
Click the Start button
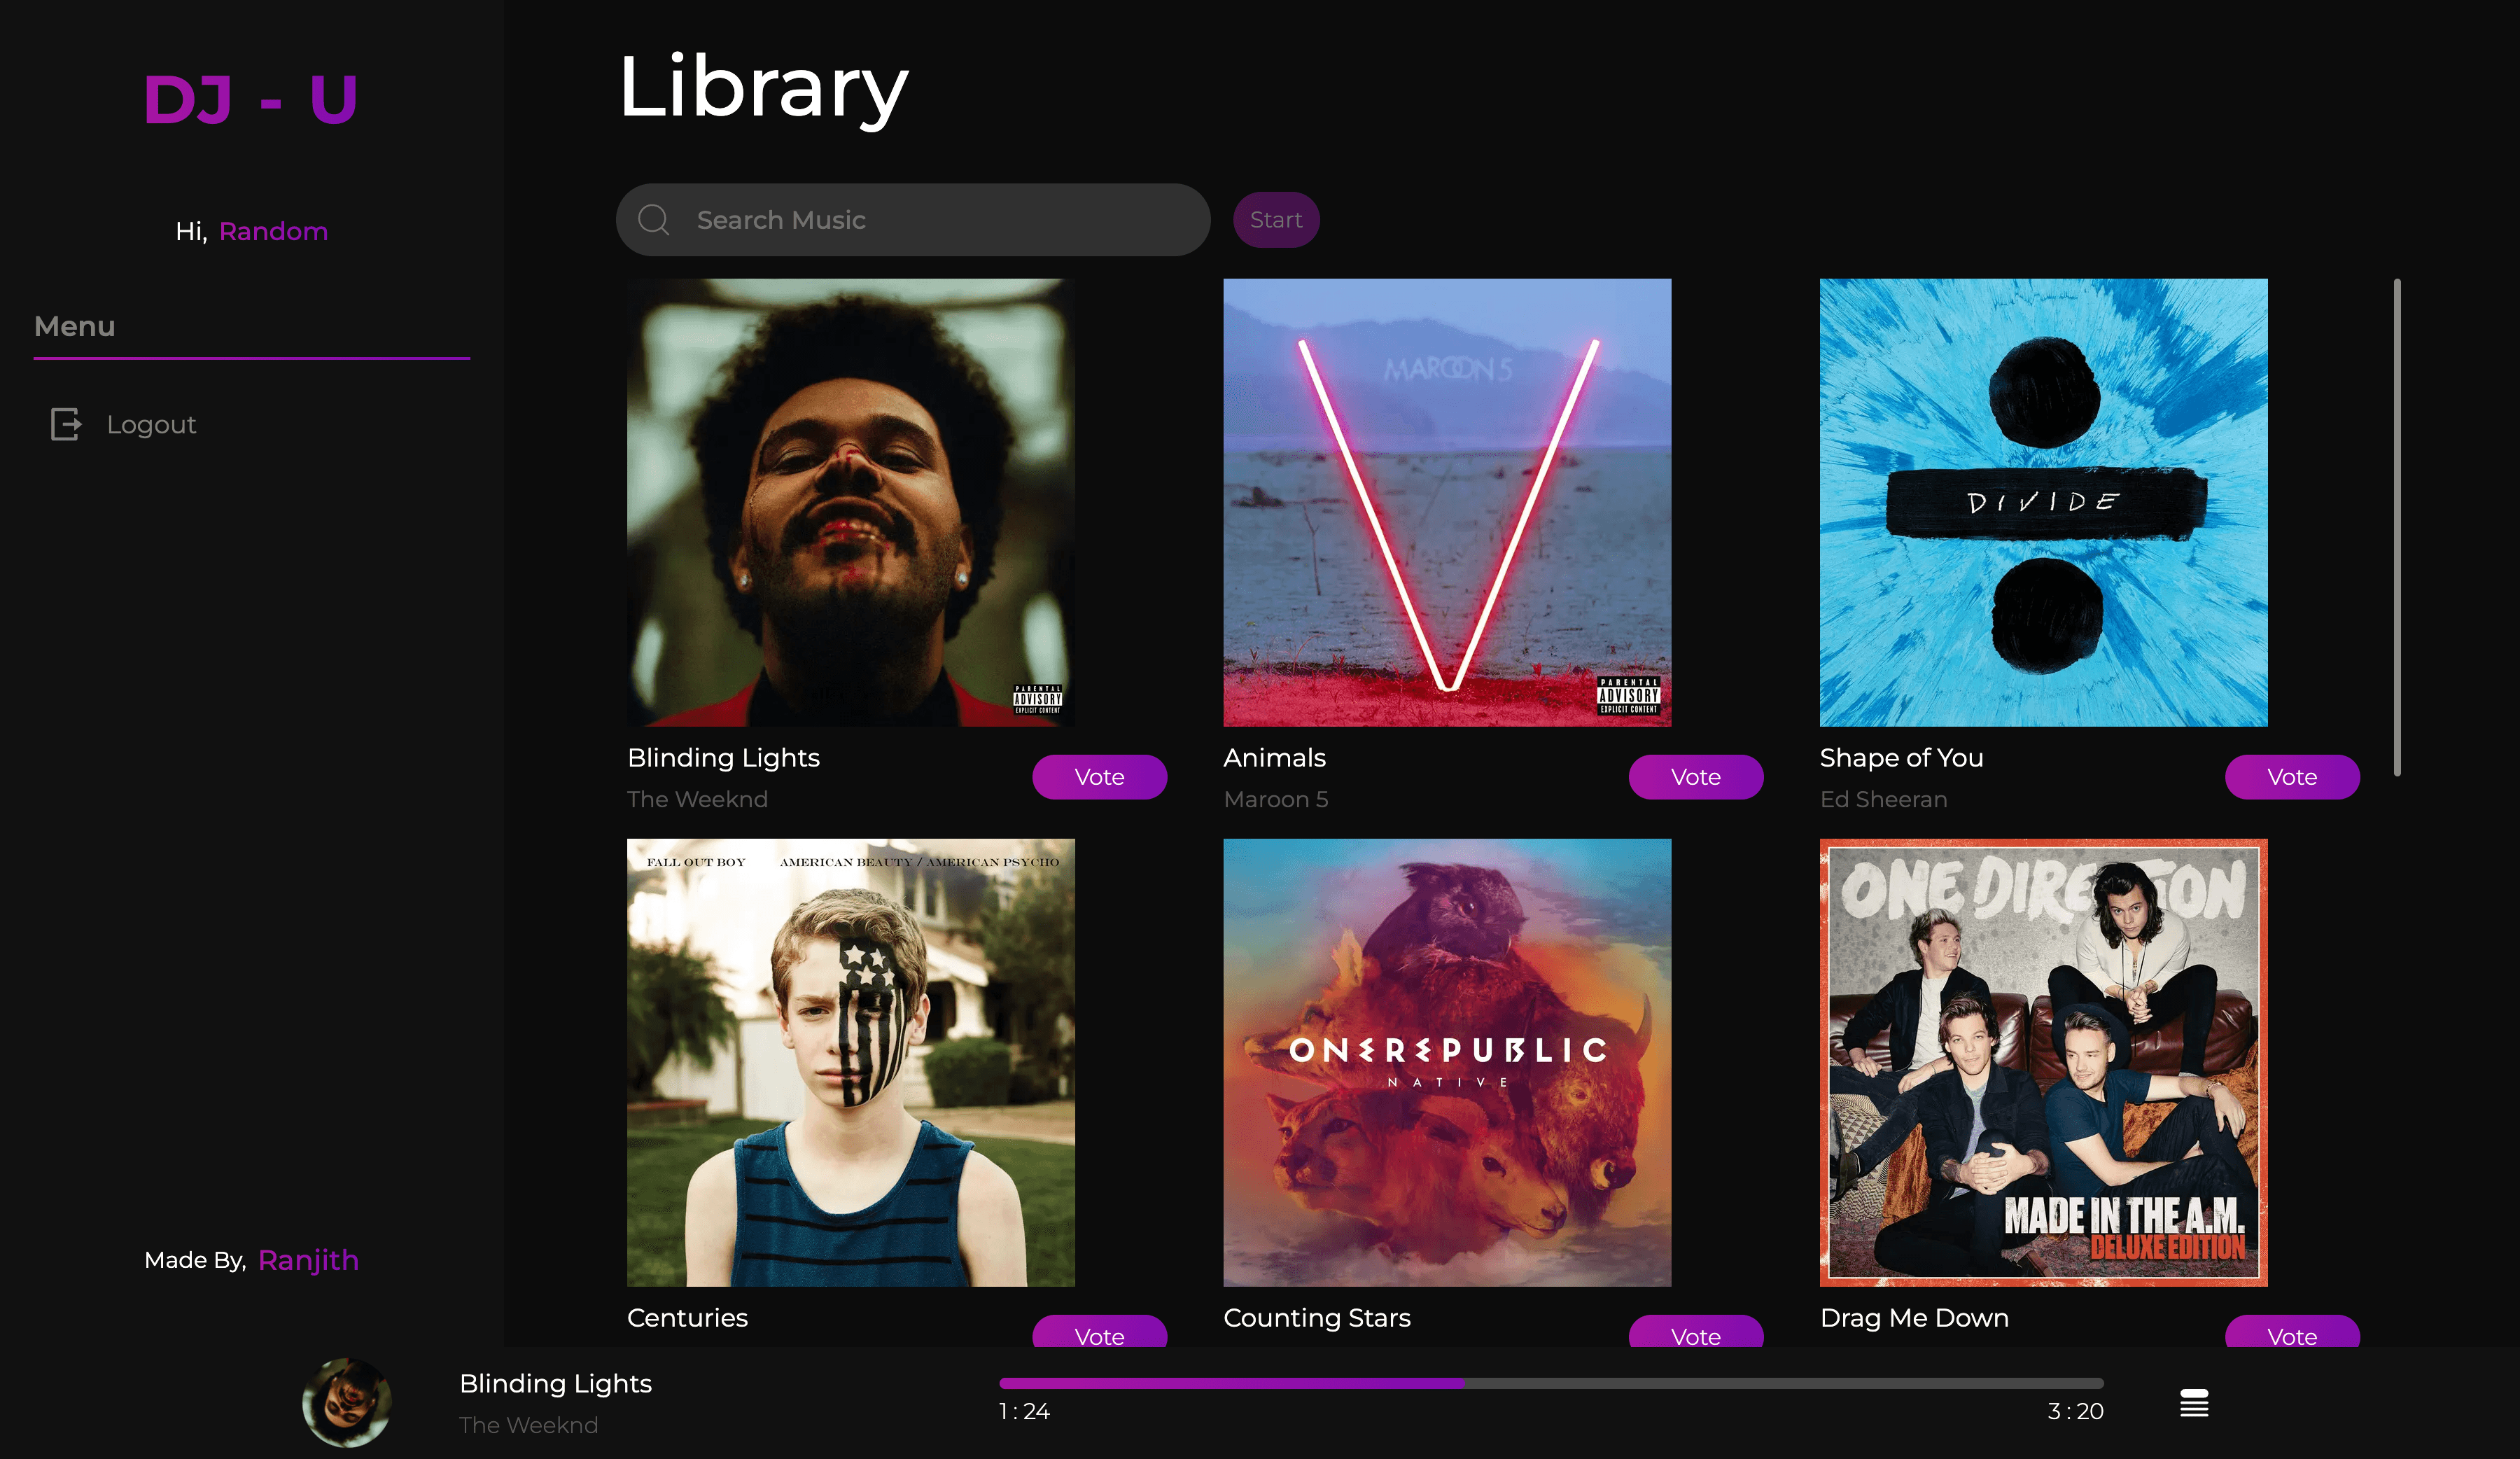click(1276, 220)
